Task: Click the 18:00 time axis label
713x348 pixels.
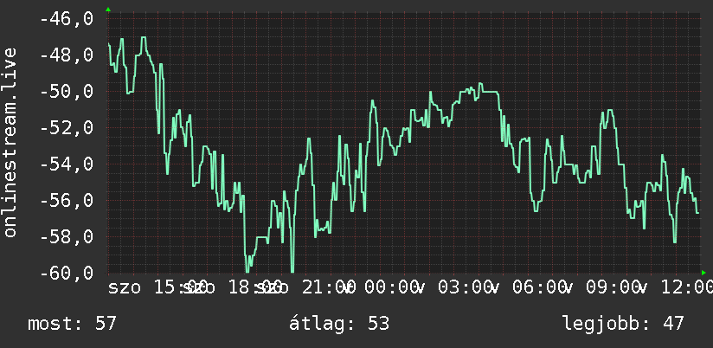Action: click(256, 287)
